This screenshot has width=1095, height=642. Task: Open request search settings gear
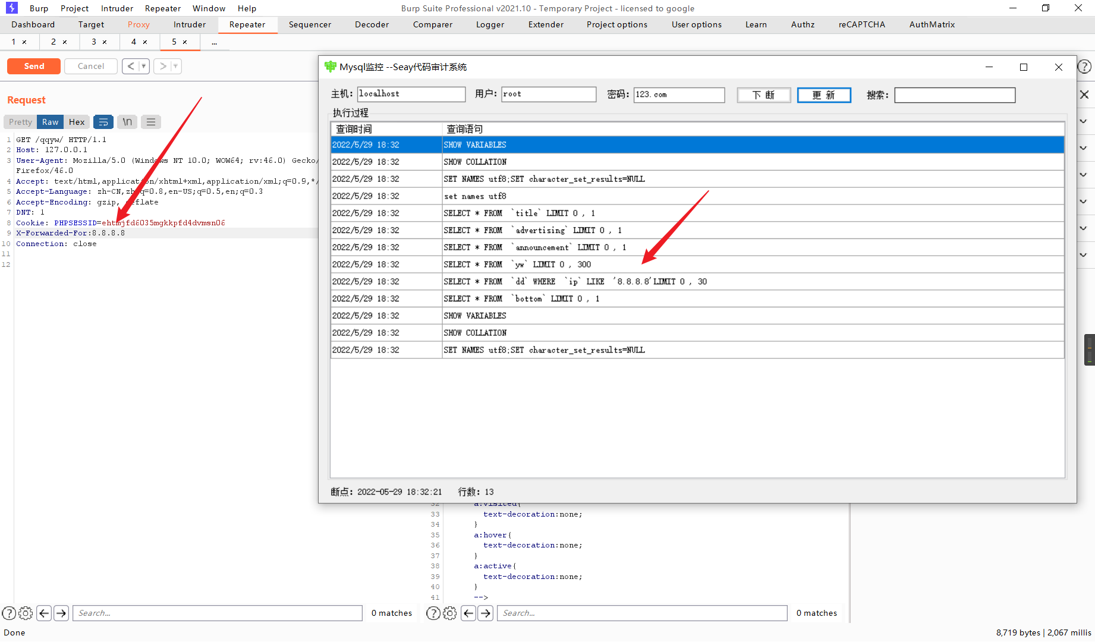[x=26, y=613]
